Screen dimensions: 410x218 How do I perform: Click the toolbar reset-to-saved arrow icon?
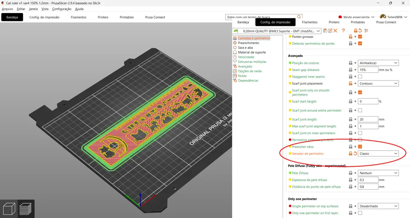[360, 31]
